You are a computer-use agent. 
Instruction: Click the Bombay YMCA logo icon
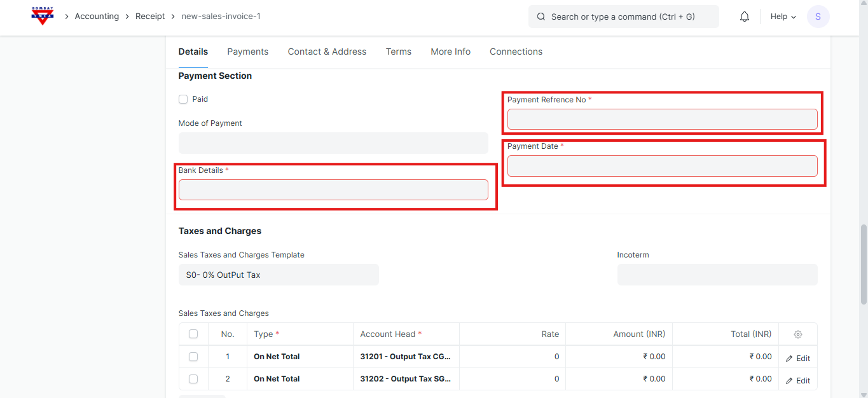43,17
